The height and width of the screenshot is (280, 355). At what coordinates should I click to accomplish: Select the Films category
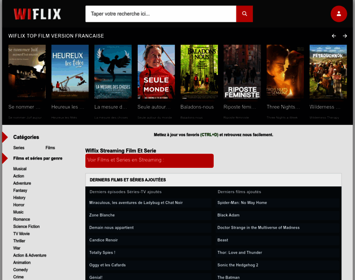coord(50,147)
